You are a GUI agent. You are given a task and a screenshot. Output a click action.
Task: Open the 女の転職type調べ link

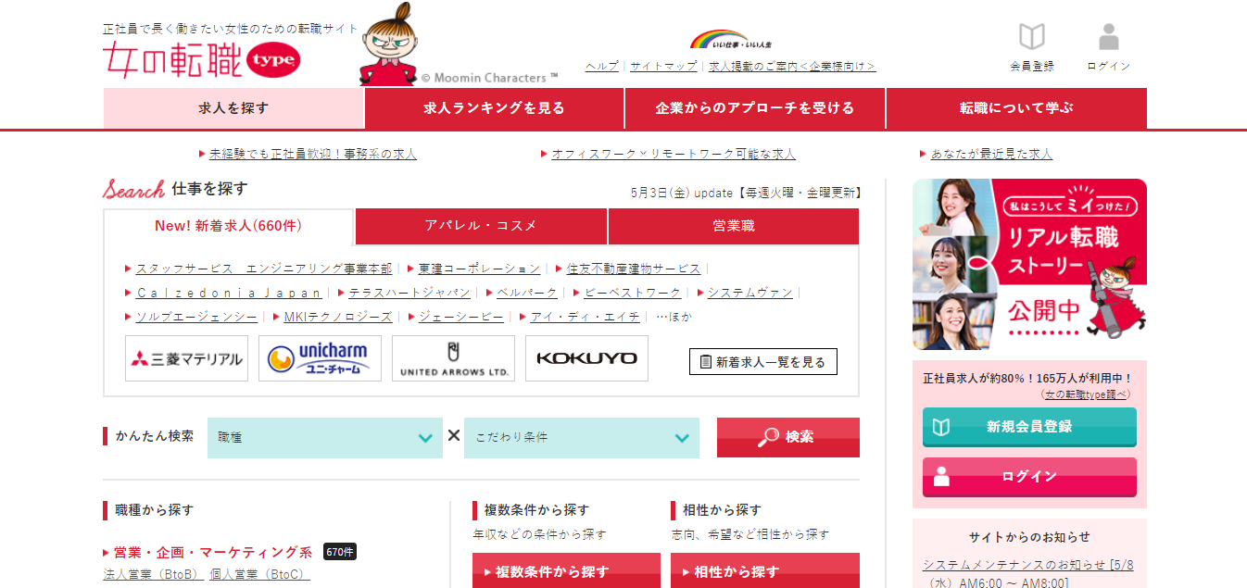[1086, 394]
